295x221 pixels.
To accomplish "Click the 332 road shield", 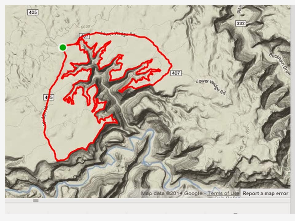I will pyautogui.click(x=241, y=24).
